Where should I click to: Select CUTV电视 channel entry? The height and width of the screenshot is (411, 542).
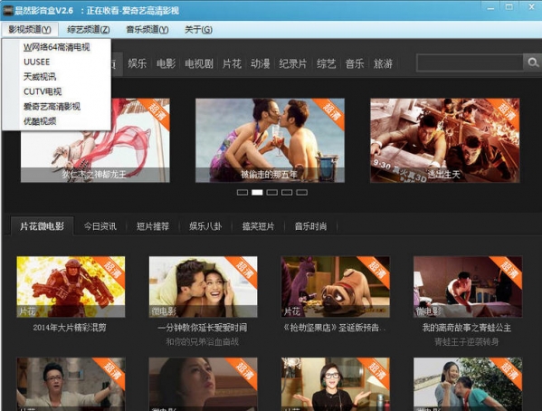43,91
